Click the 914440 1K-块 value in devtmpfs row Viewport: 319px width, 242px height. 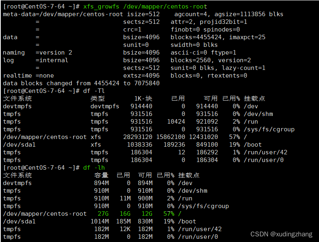[141, 106]
